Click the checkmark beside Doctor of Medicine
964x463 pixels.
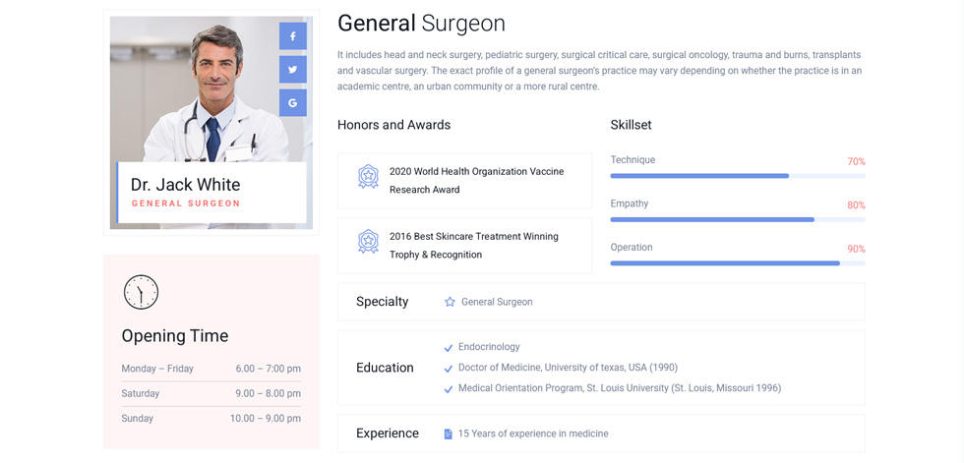tap(449, 369)
